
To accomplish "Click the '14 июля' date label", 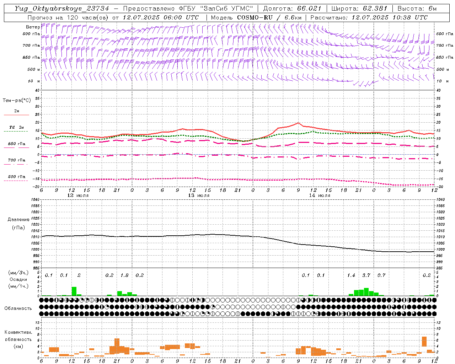I will point(320,196).
